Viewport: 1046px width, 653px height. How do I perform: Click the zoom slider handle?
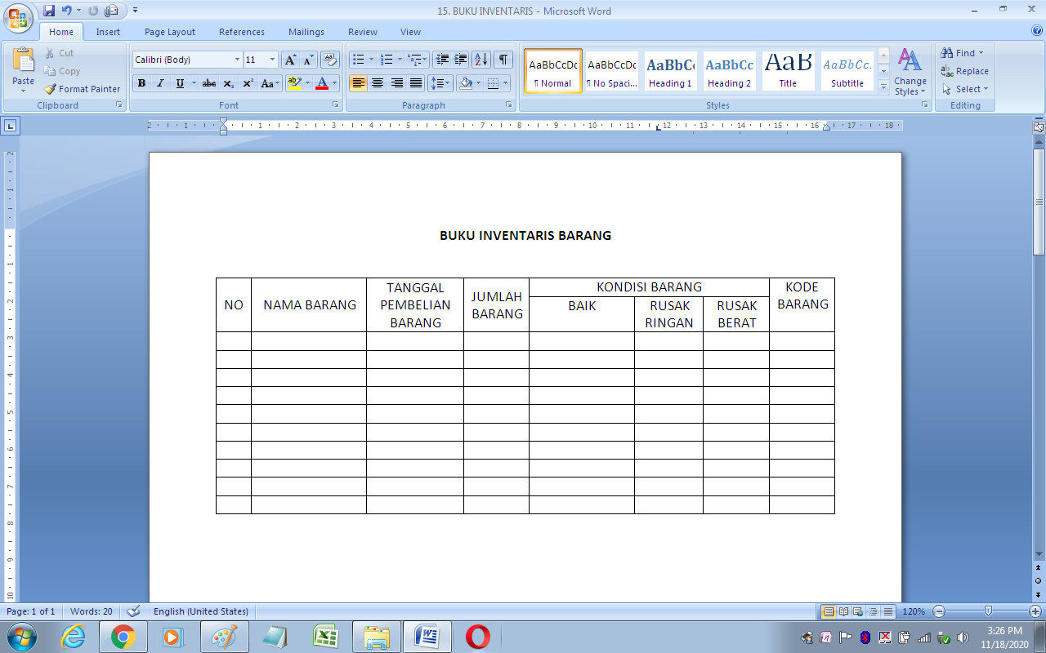988,611
